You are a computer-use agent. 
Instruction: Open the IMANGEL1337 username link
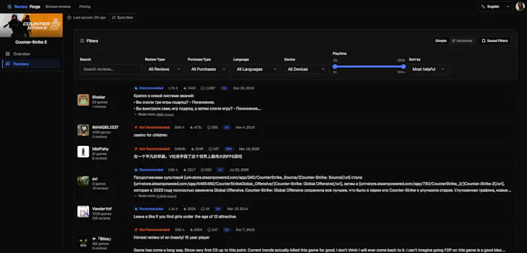[x=105, y=127]
